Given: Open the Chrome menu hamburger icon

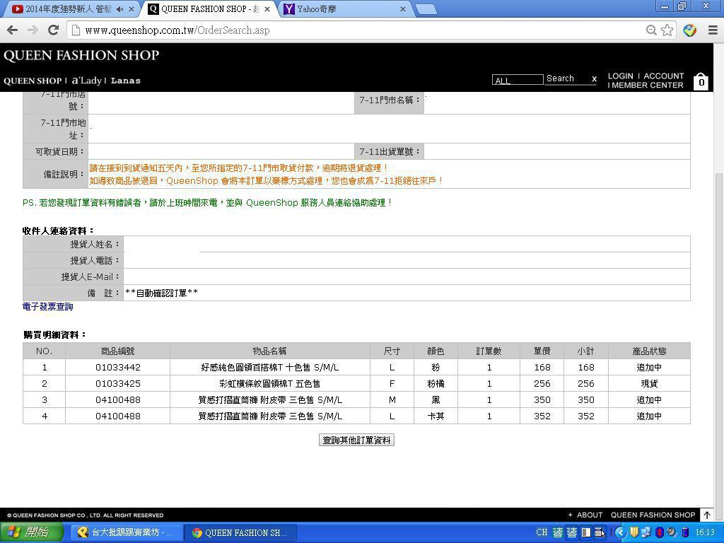Looking at the screenshot, I should [713, 30].
